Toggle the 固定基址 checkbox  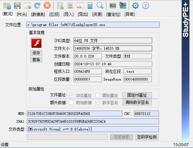point(97,95)
